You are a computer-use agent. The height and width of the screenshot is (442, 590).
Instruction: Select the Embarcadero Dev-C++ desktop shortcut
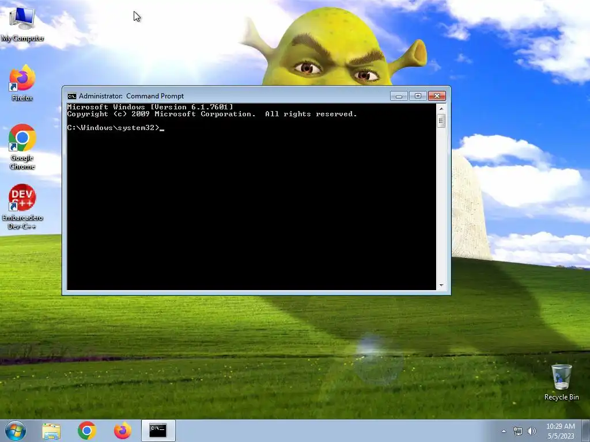[x=22, y=207]
